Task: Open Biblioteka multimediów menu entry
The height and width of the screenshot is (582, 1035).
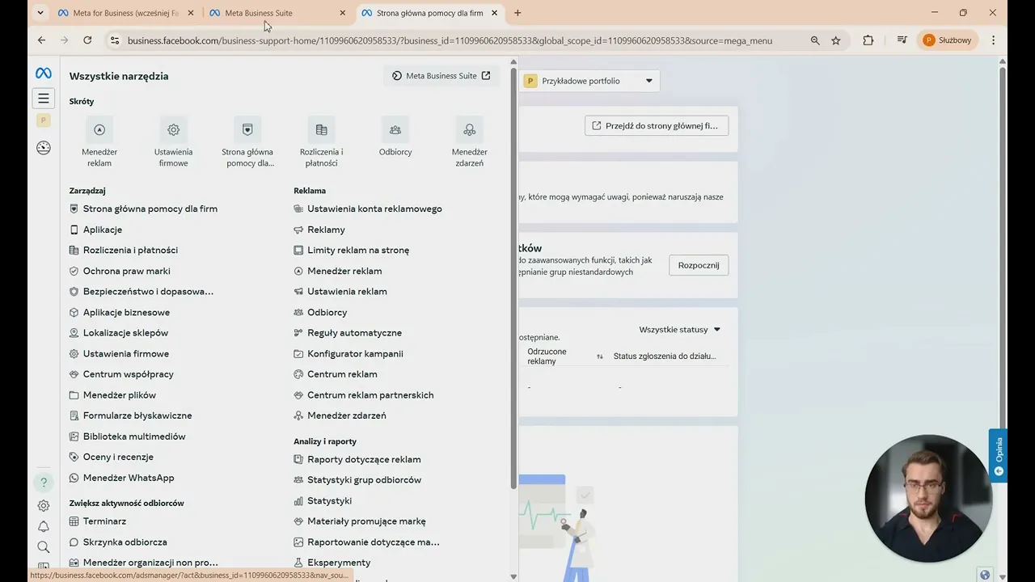Action: pos(127,436)
